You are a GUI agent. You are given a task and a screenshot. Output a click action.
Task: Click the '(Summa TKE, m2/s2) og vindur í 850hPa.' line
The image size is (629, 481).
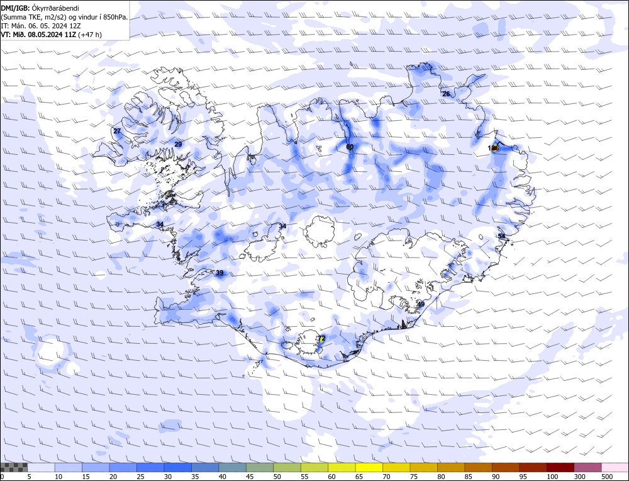click(64, 17)
